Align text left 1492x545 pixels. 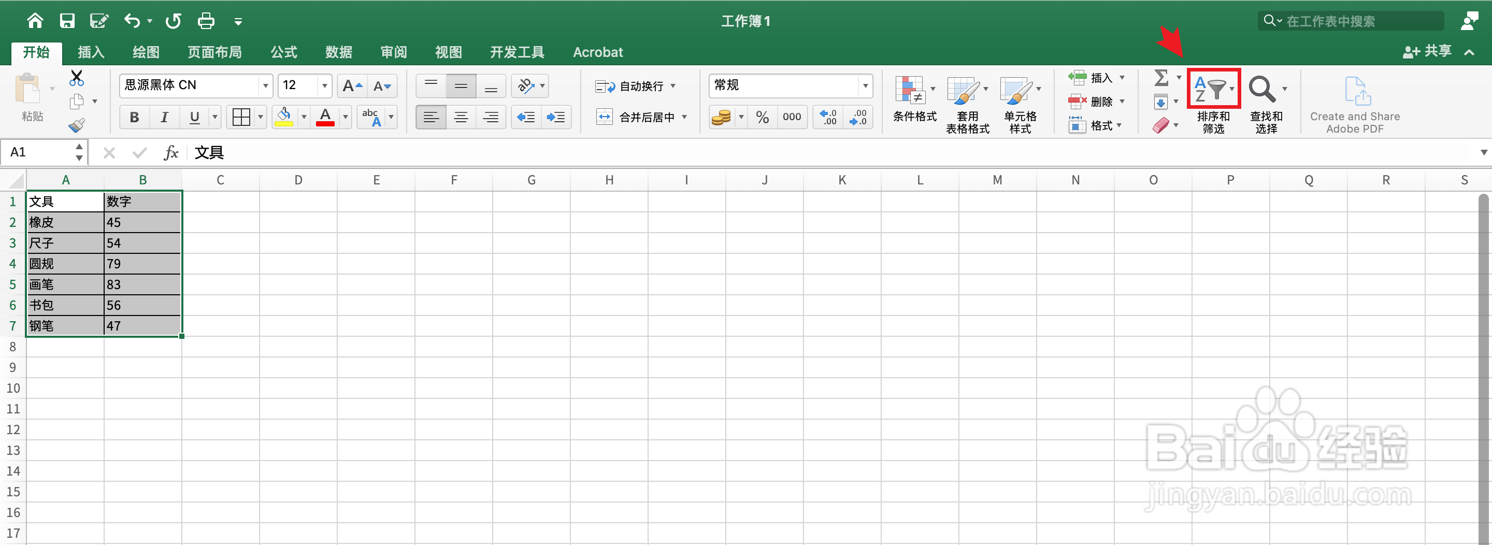point(431,117)
